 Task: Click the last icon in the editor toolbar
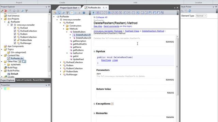pyautogui.click(x=162, y=13)
